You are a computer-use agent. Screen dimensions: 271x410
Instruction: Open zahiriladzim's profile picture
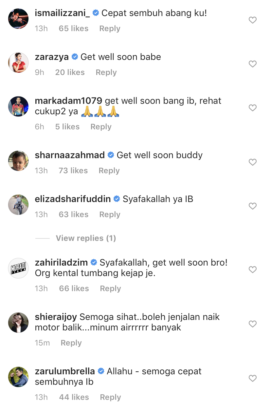click(x=18, y=268)
